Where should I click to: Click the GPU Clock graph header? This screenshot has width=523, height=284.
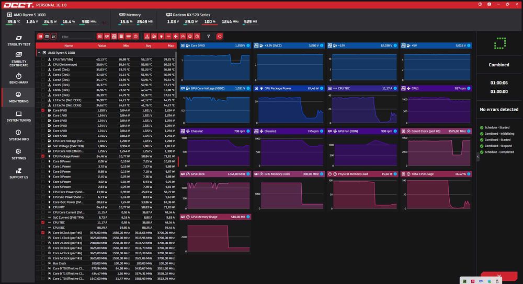215,174
